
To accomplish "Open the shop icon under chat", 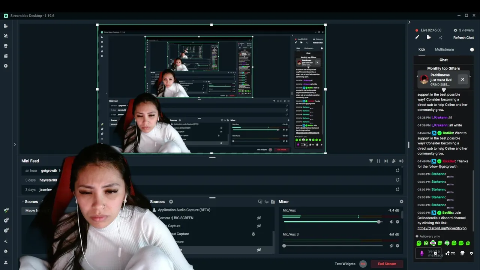I will [462, 253].
